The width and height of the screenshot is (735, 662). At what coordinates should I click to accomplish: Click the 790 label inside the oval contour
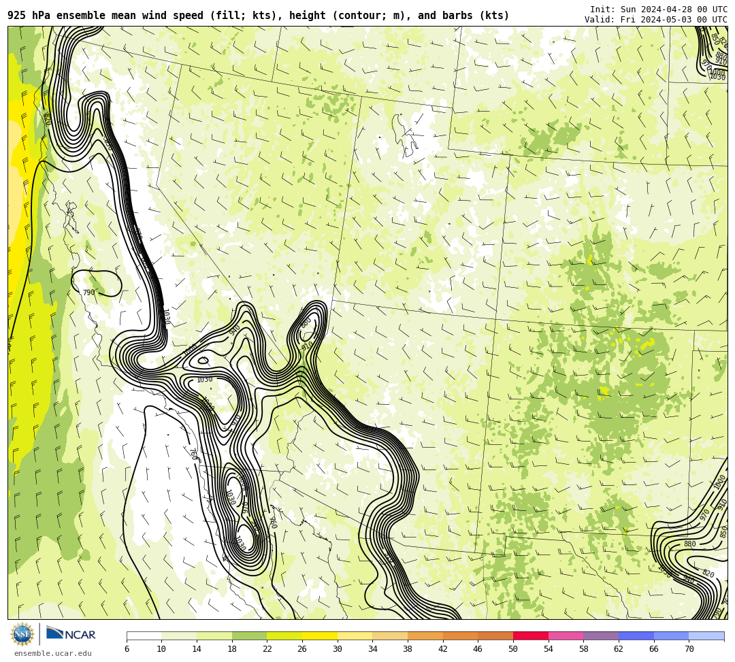click(x=88, y=293)
